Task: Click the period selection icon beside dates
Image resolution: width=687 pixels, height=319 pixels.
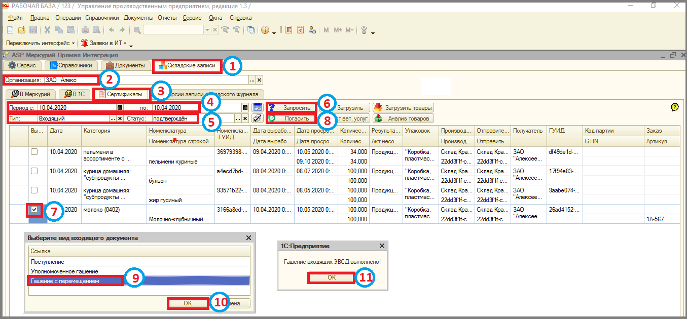Action: (258, 107)
